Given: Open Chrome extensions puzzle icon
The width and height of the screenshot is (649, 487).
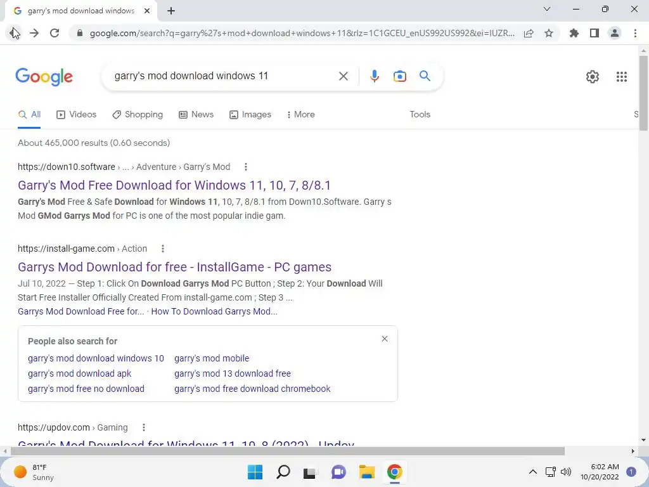Looking at the screenshot, I should click(574, 33).
